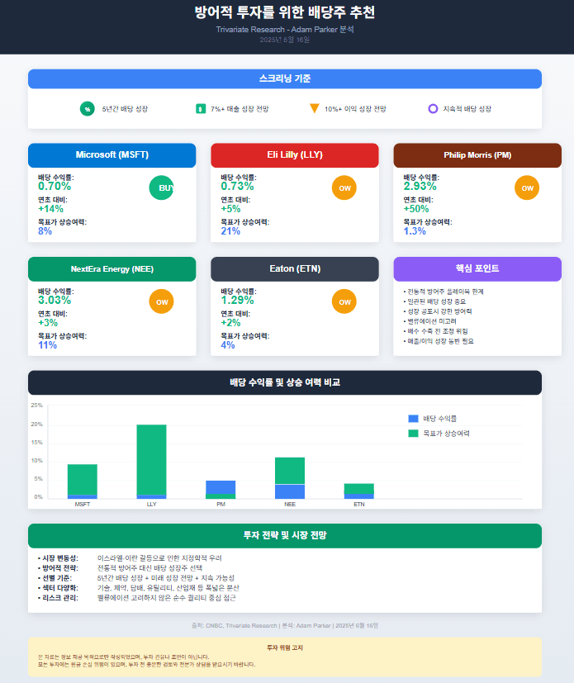This screenshot has width=574, height=683.
Task: Click Eaton's 4% target upside
Action: click(228, 345)
